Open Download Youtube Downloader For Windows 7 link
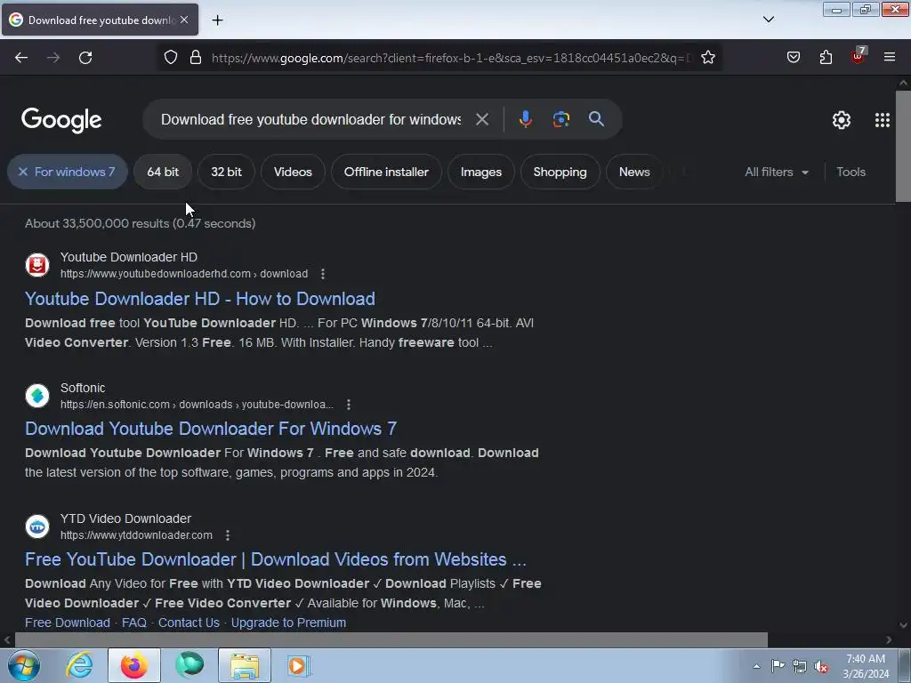This screenshot has height=683, width=911. pyautogui.click(x=211, y=429)
